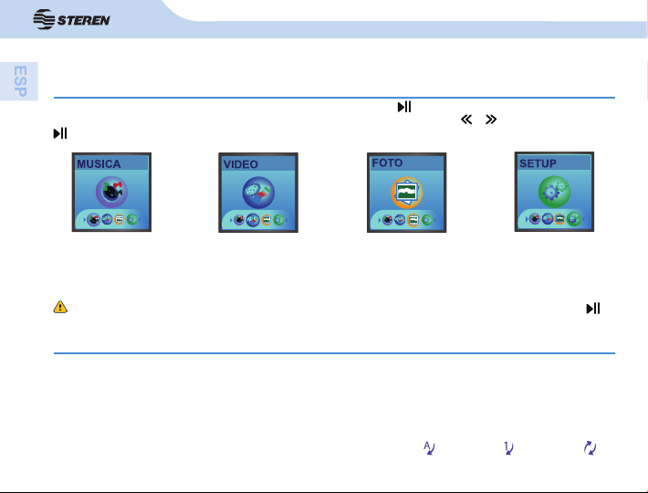Viewport: 648px width, 493px height.
Task: Select small photo icon in VIDEO screen strip
Action: [267, 220]
